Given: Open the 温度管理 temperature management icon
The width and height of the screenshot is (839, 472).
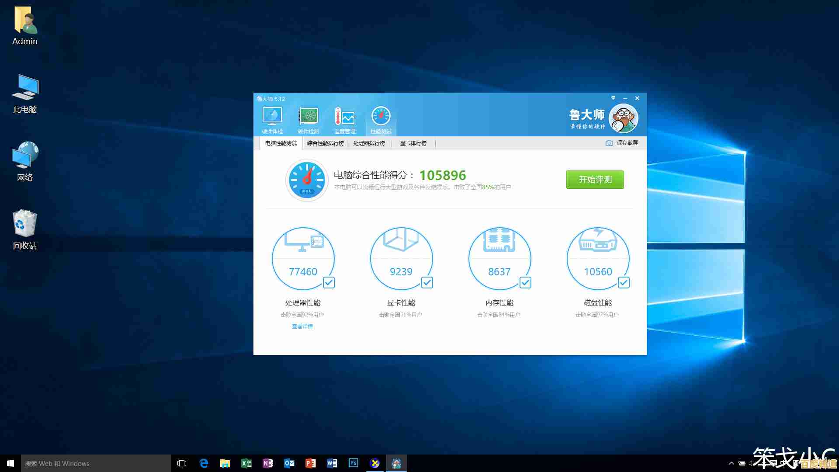Looking at the screenshot, I should [344, 119].
